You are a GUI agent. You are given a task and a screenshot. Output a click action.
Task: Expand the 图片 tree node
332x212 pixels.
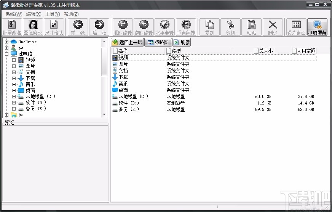[14, 66]
